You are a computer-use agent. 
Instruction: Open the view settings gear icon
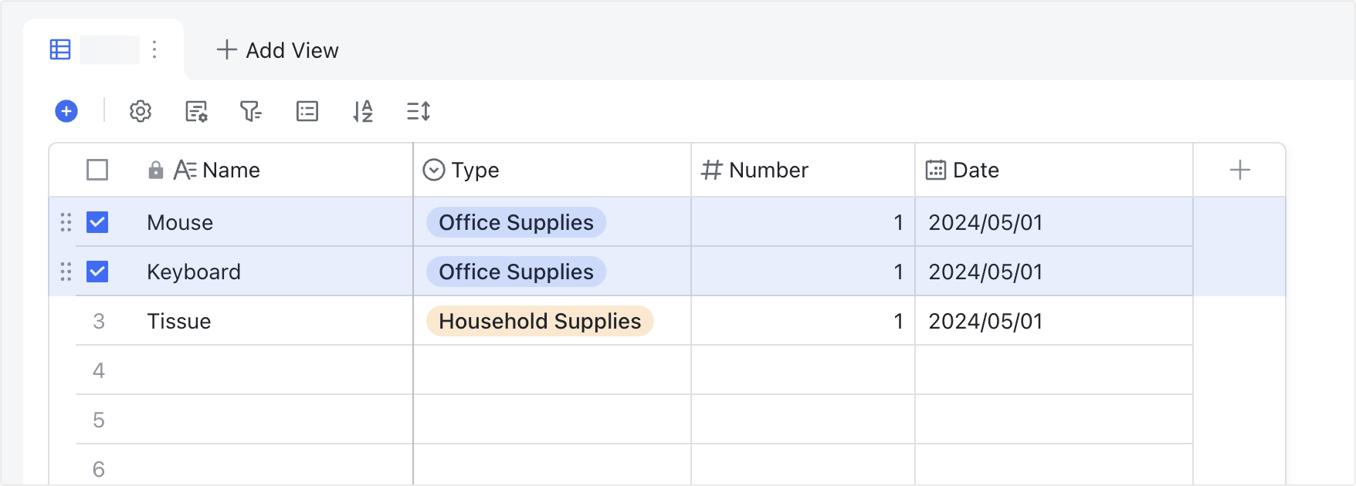coord(140,111)
